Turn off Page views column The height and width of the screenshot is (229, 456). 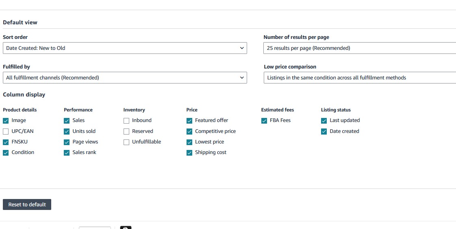(x=67, y=142)
